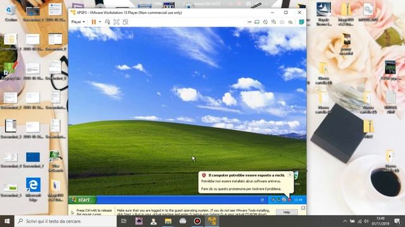The height and width of the screenshot is (227, 405).
Task: Click the greyed-out device icon in VMware toolbar
Action: [x=282, y=22]
